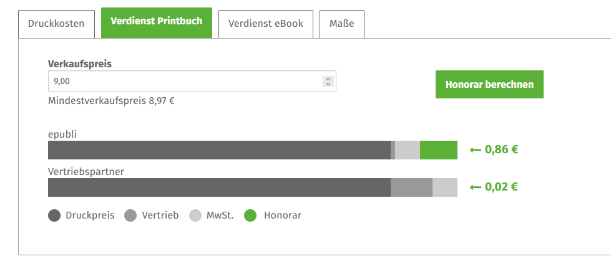Click the green Honorar segment in epubli bar
Viewport: 611px width, 269px height.
(439, 150)
